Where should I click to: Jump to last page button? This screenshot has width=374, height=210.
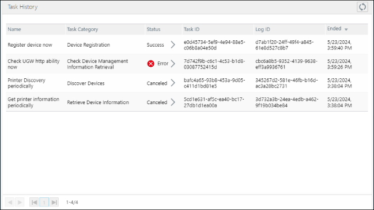[x=54, y=203]
